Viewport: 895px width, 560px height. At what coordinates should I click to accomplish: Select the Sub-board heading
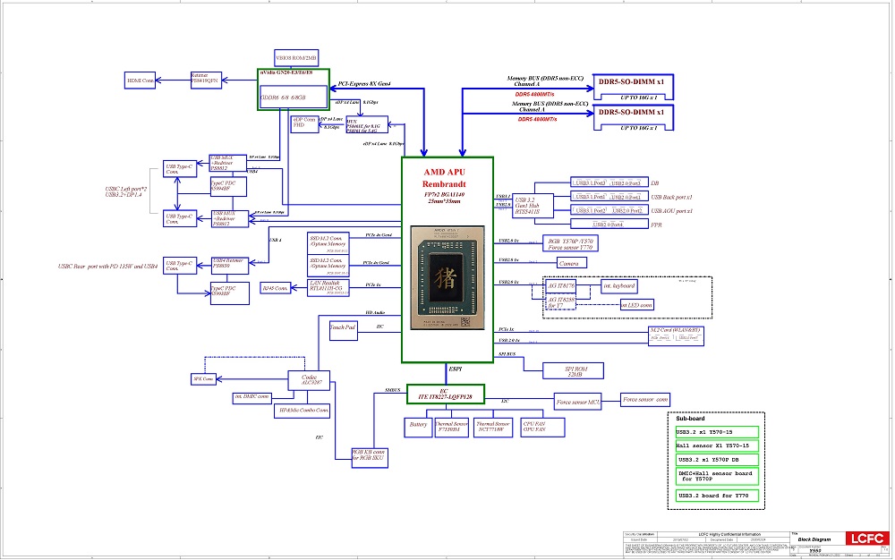pos(690,418)
